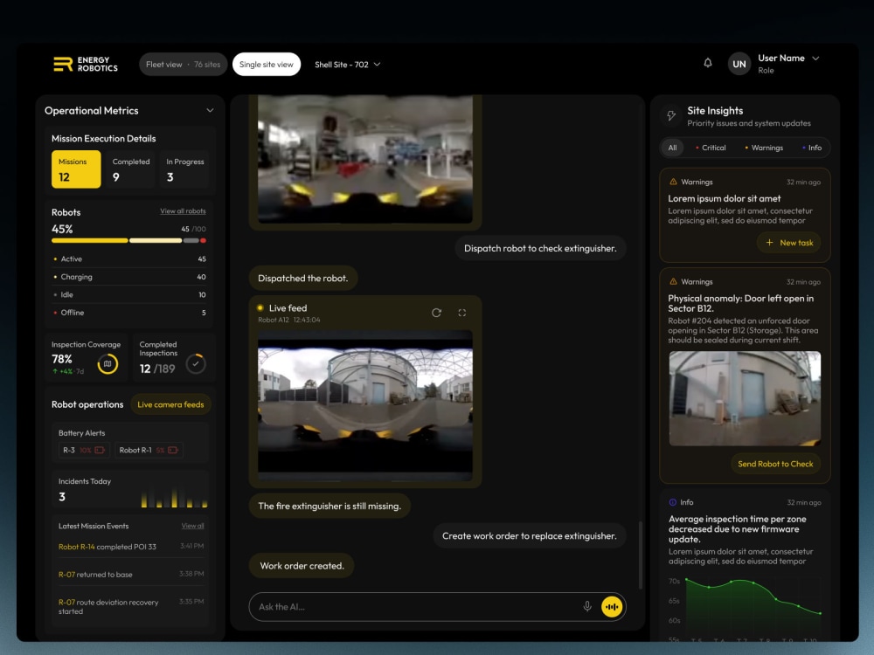Click the R-3 battery alert chip
This screenshot has height=655, width=874.
(84, 450)
